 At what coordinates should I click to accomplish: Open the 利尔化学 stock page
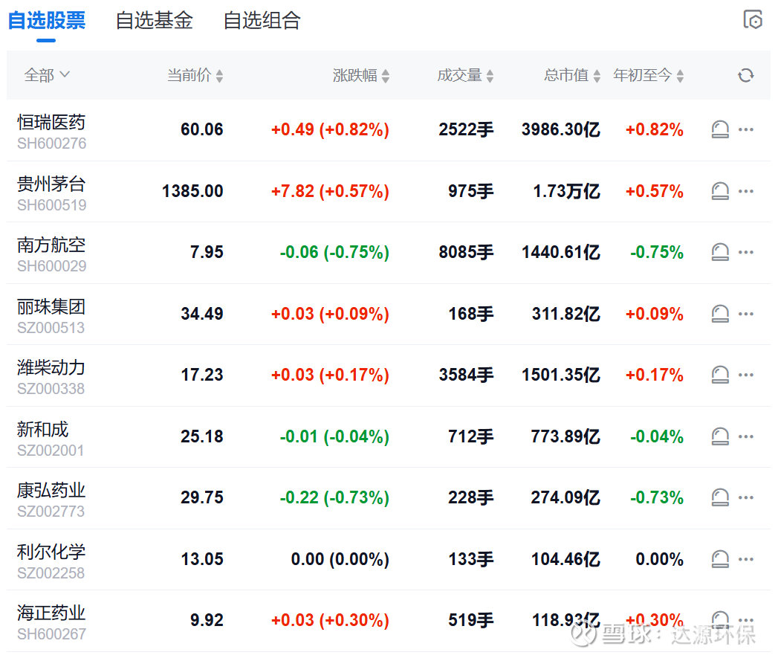click(x=51, y=552)
